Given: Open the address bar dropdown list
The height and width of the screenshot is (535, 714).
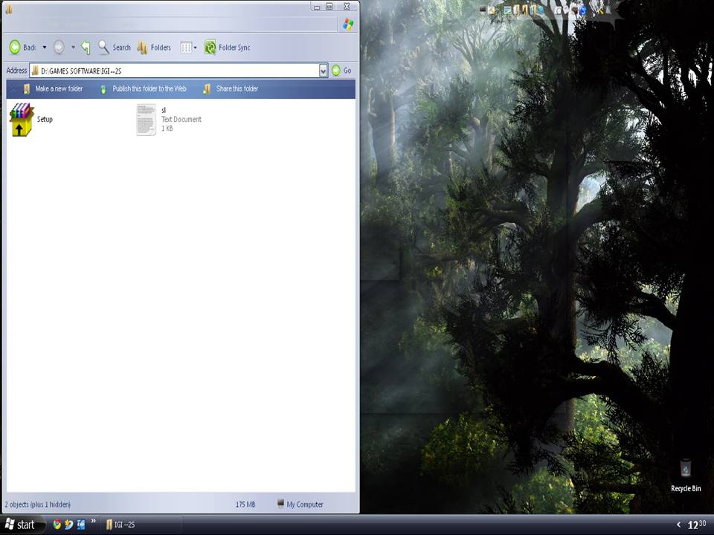Looking at the screenshot, I should click(323, 70).
